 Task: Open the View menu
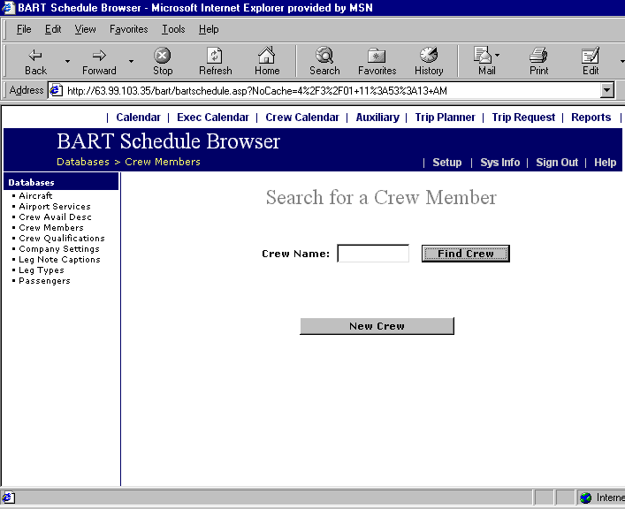pyautogui.click(x=85, y=29)
